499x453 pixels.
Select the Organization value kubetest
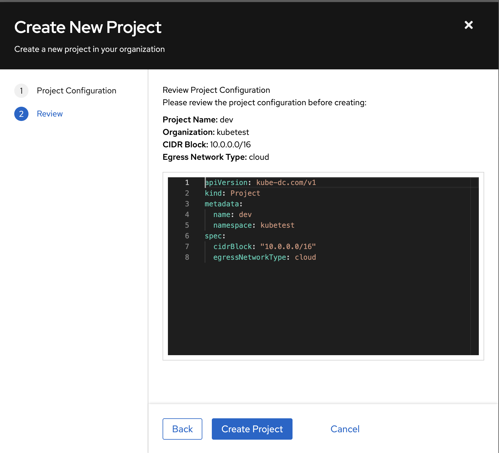point(233,132)
